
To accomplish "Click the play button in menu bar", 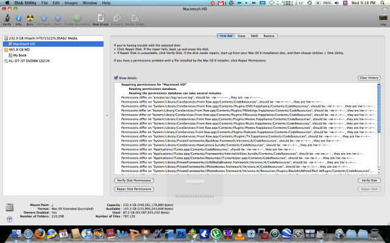I will (246, 3).
